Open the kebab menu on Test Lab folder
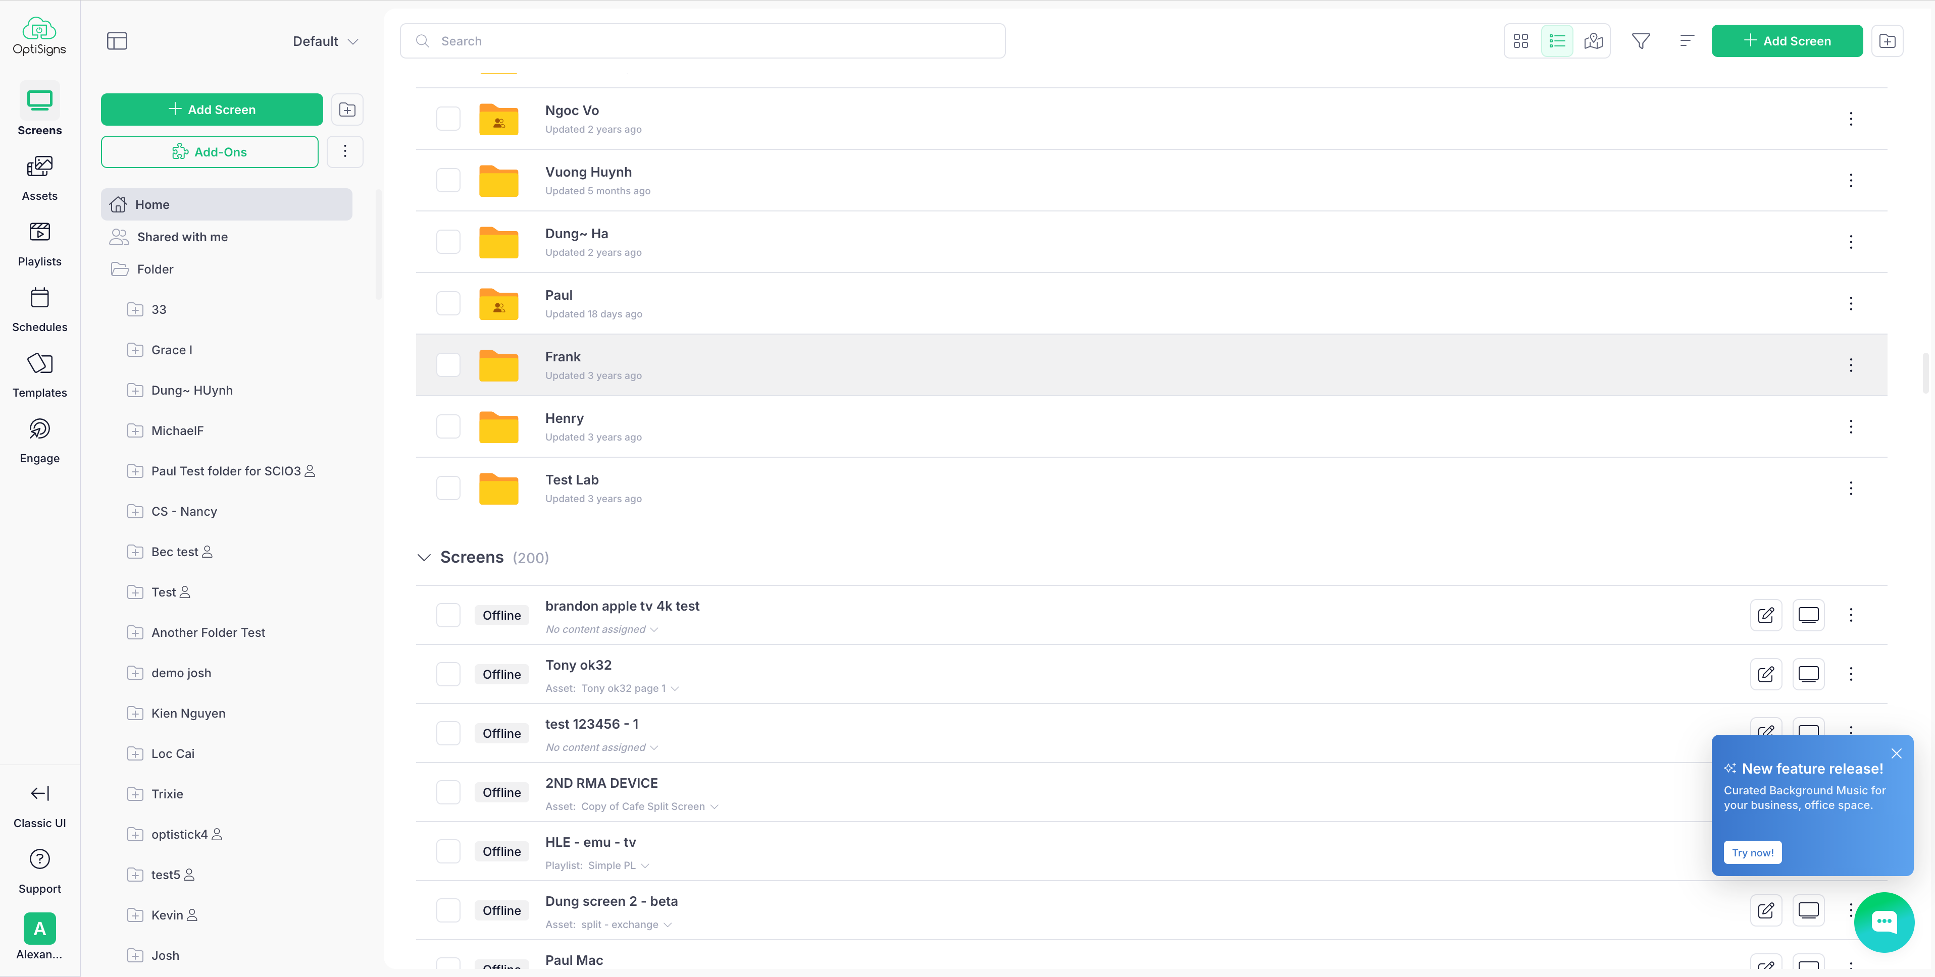Screen dimensions: 1935x977 coord(1851,488)
